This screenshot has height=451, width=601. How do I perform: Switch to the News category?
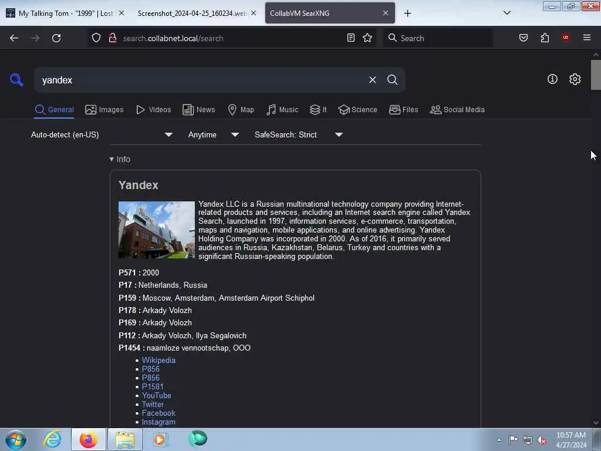(199, 110)
